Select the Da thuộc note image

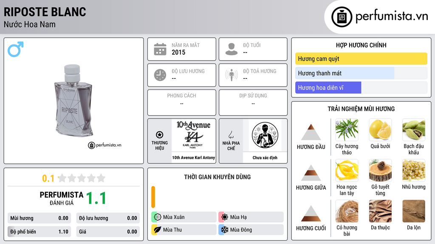[x=380, y=211]
